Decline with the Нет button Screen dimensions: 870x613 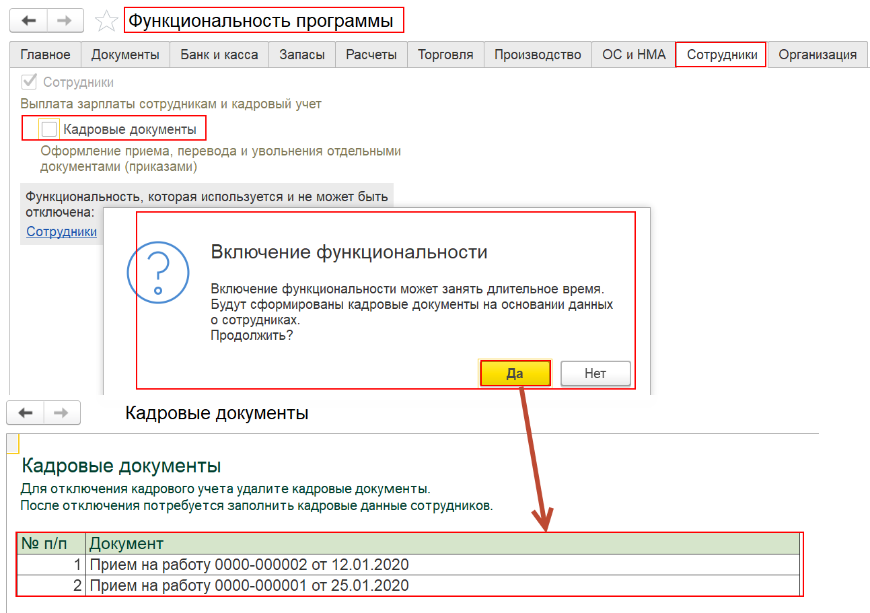pos(595,373)
